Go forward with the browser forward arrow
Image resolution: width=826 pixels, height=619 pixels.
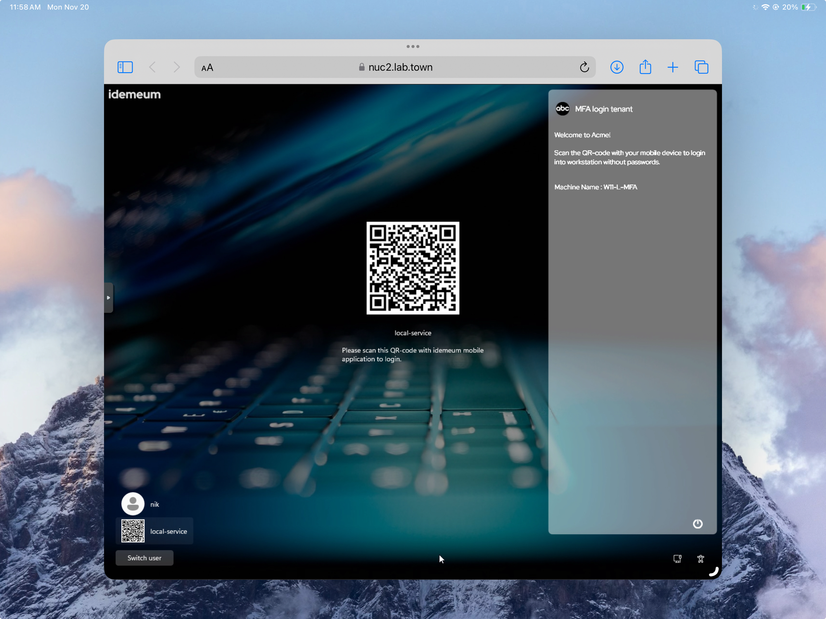[176, 67]
